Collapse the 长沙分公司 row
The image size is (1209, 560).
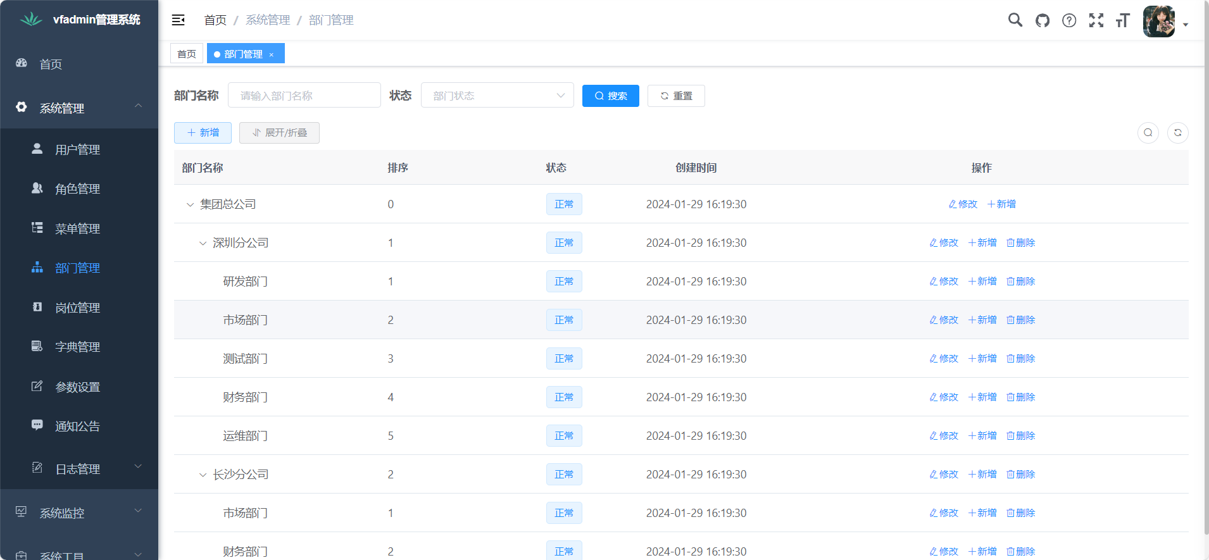(203, 475)
